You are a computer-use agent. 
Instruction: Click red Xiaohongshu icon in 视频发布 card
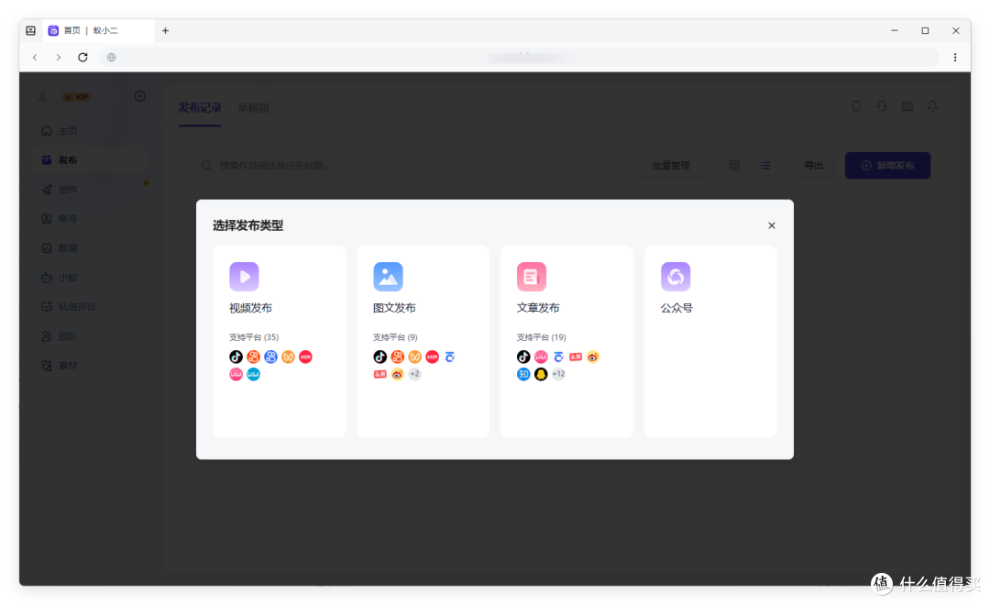pyautogui.click(x=305, y=357)
